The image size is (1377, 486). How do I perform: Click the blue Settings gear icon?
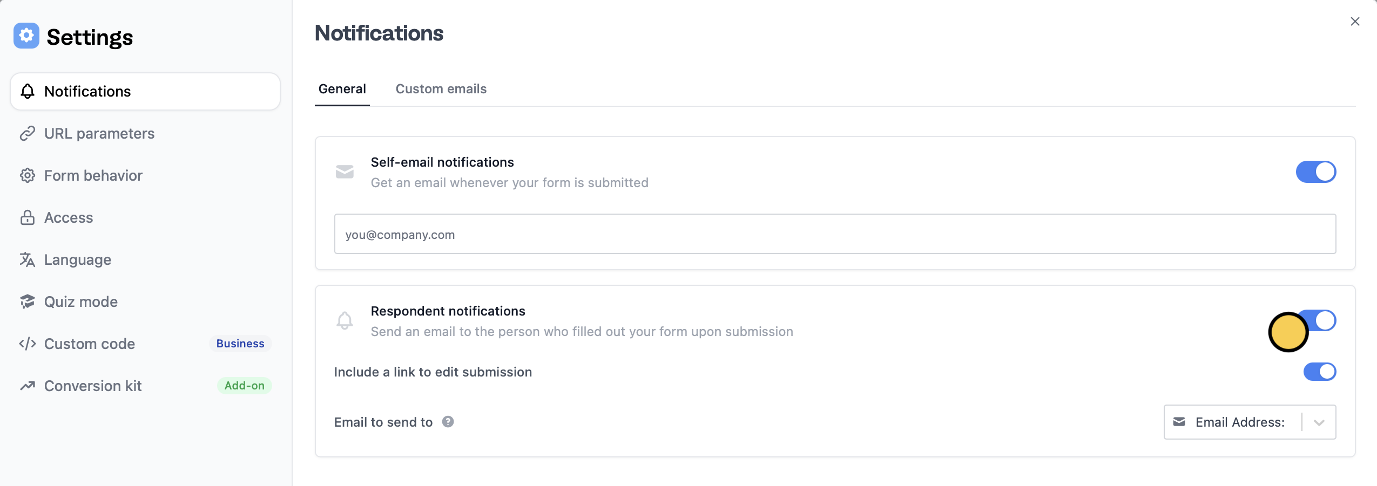point(26,36)
